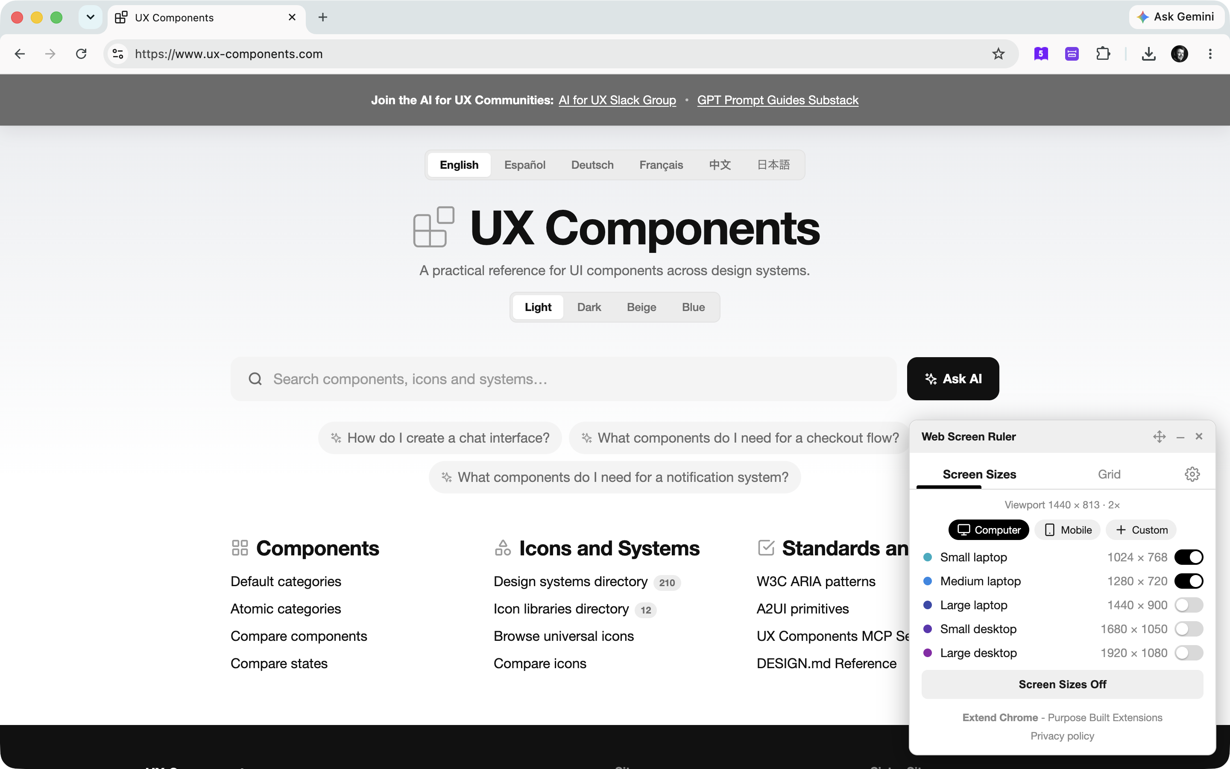Select the Dark theme

589,307
